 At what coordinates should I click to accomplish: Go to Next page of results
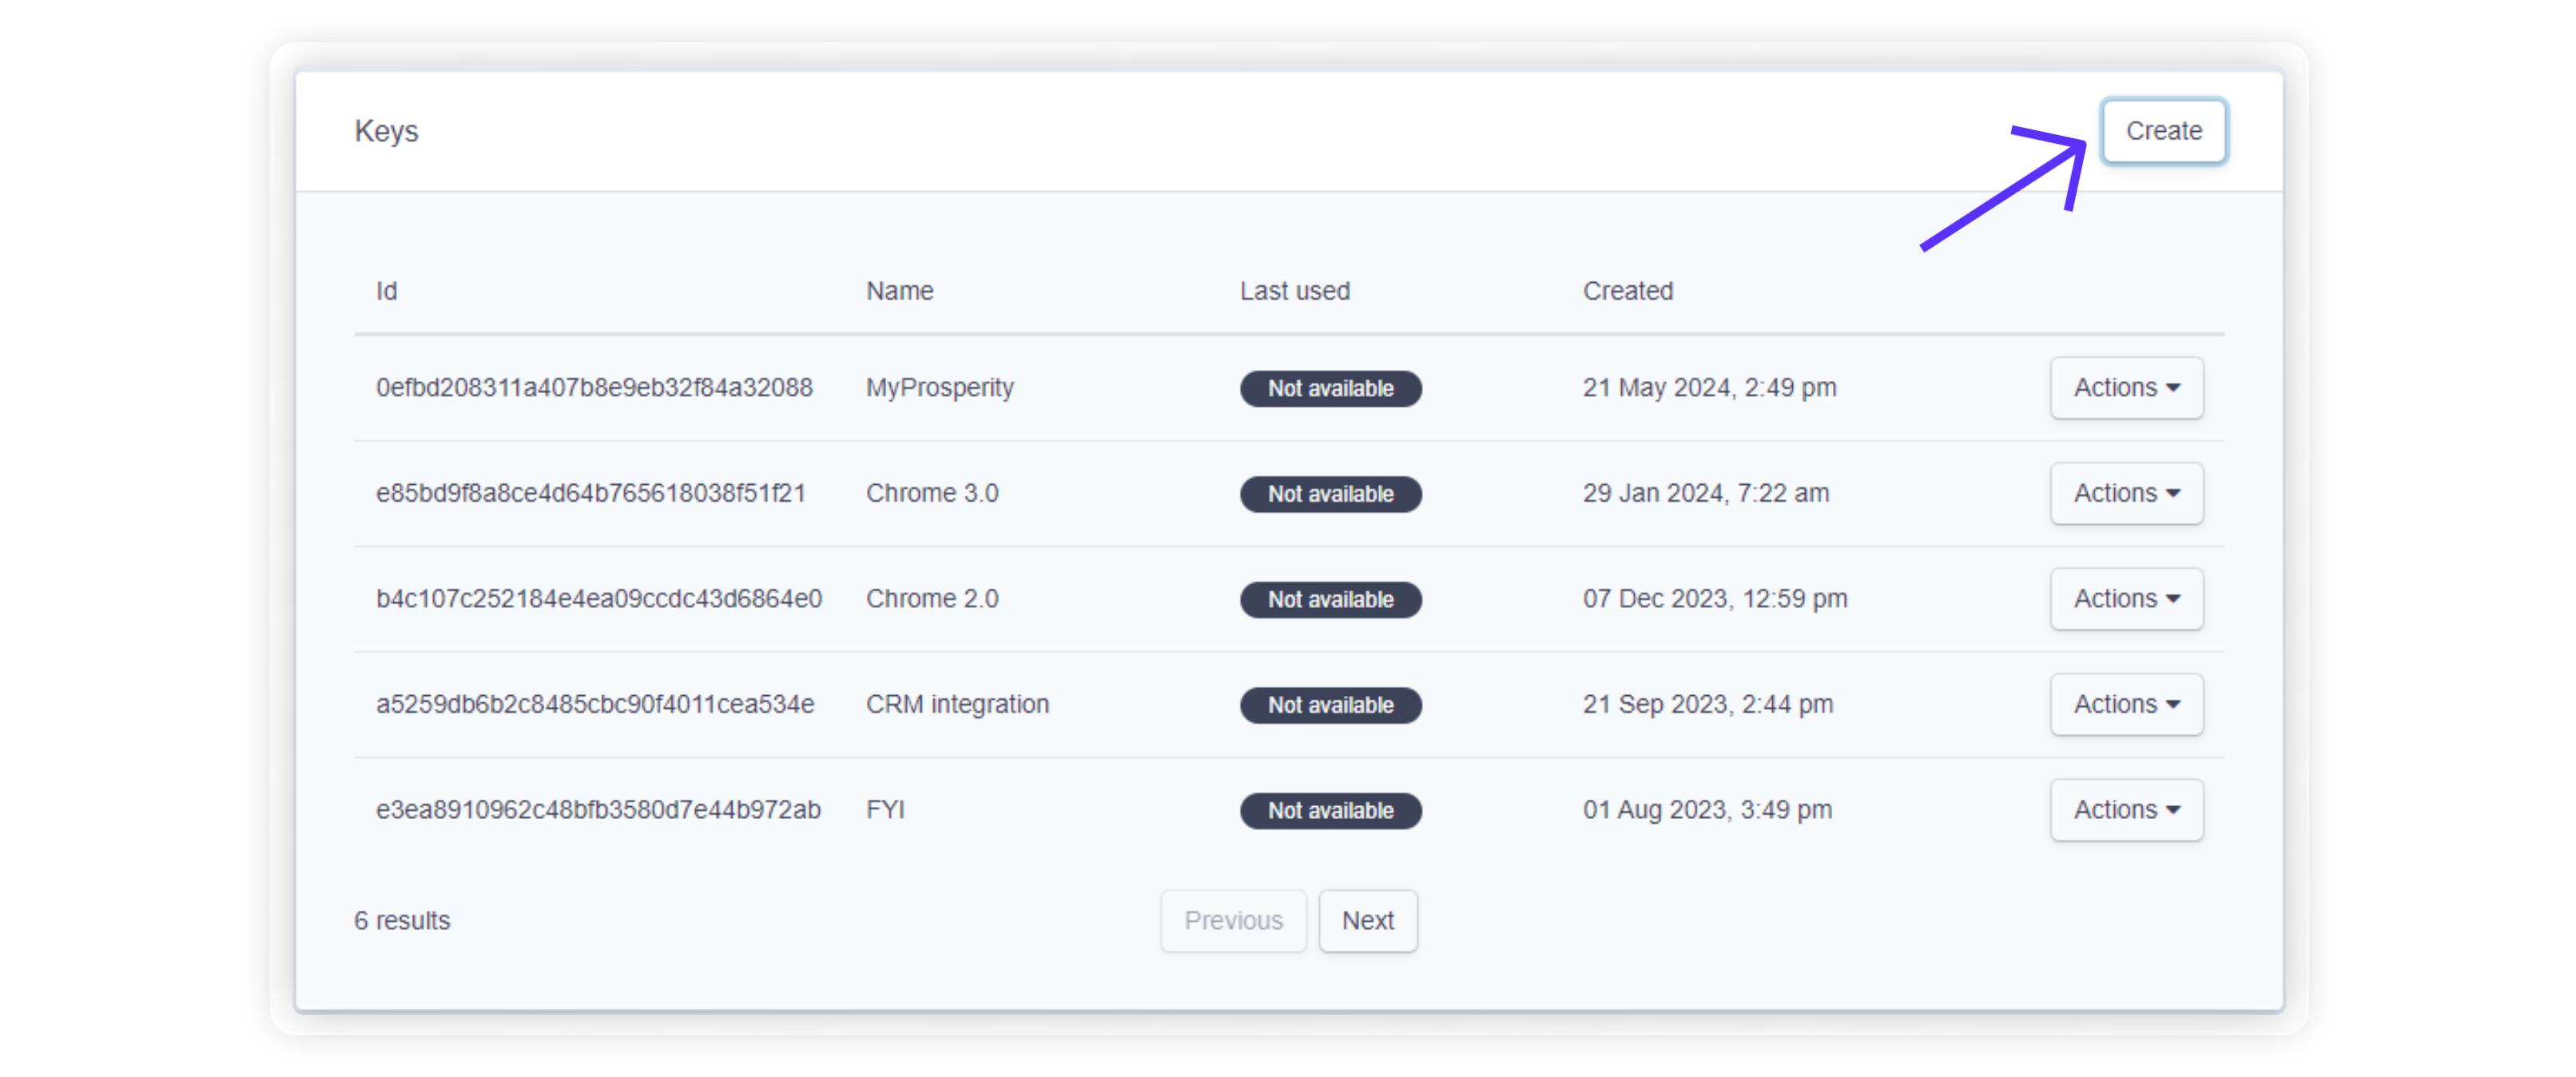(x=1367, y=920)
